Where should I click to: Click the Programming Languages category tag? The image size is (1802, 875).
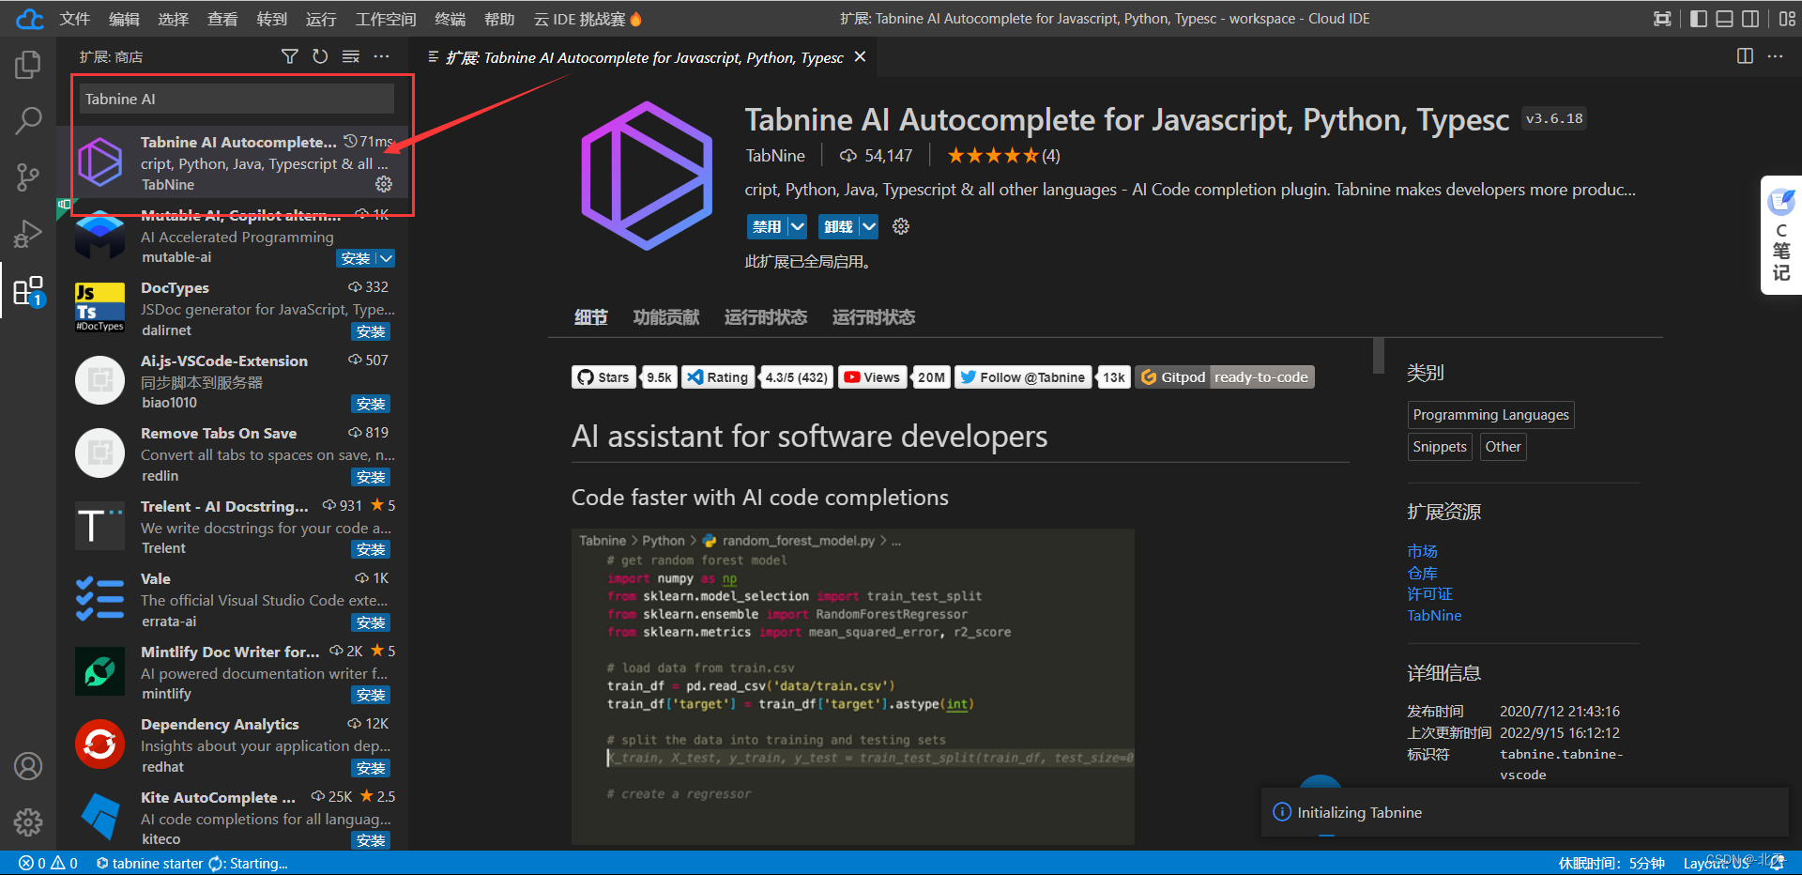pos(1490,415)
